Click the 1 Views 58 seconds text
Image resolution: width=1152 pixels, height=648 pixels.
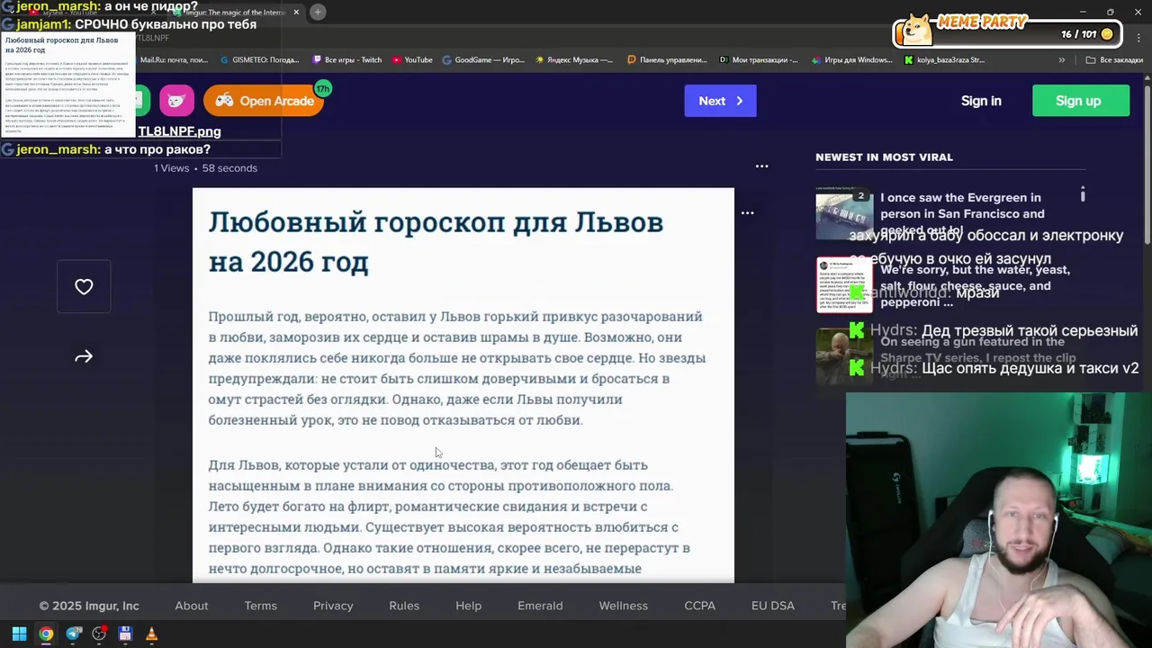205,168
